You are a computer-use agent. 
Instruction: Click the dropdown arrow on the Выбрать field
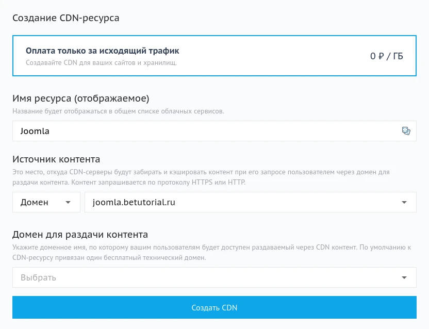[404, 277]
